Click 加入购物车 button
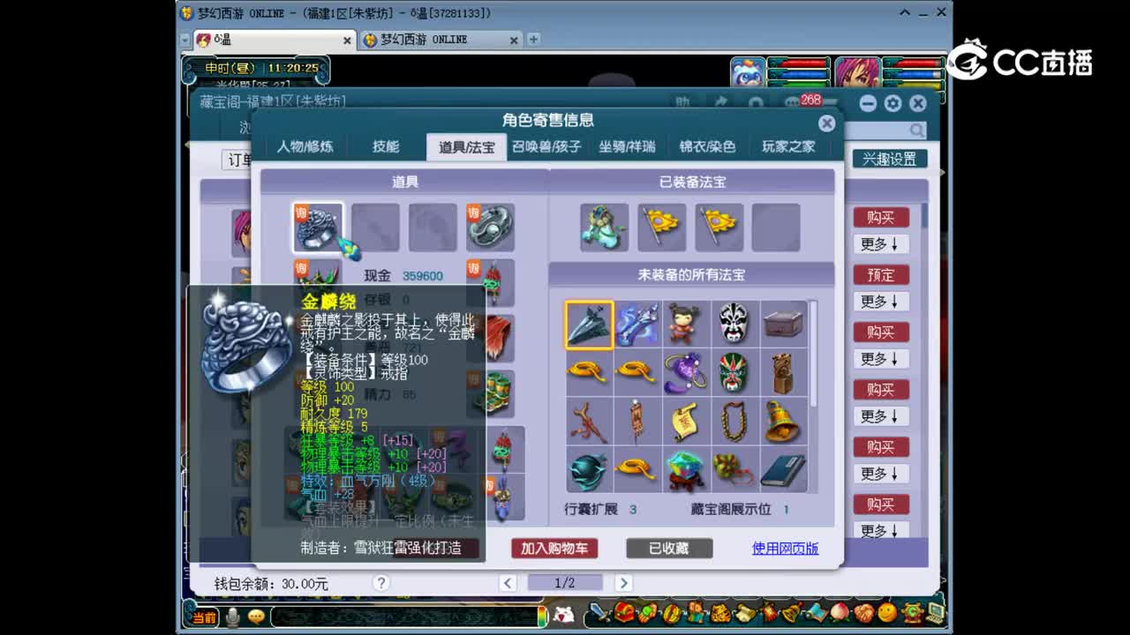 [554, 549]
